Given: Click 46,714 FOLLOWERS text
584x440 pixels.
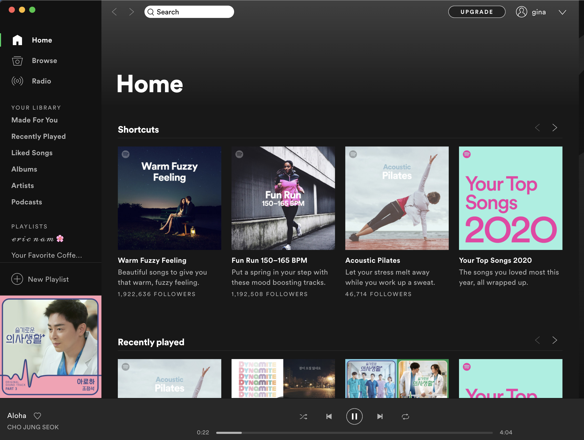Looking at the screenshot, I should 378,294.
